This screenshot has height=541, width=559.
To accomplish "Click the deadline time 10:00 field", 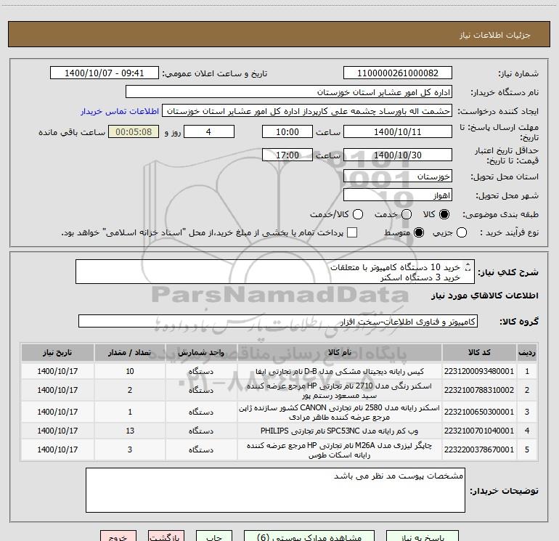I will 287,131.
